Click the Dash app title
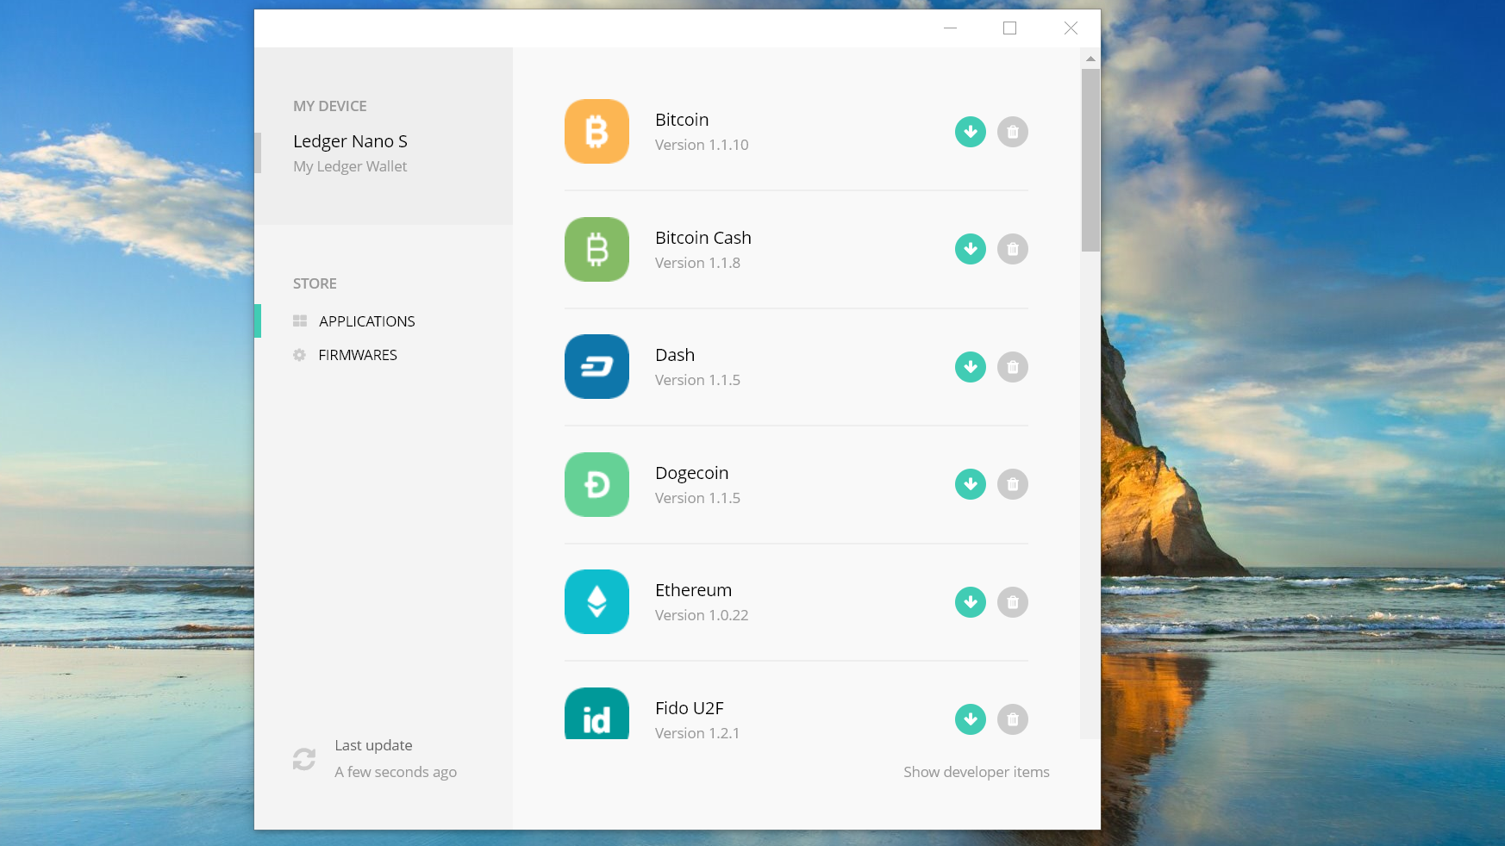Screen dimensions: 1505x846 click(x=675, y=355)
